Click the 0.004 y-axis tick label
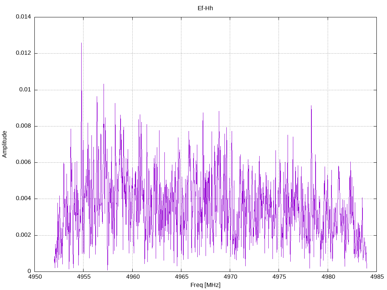Viewport: 387px width, 290px height. click(23, 199)
